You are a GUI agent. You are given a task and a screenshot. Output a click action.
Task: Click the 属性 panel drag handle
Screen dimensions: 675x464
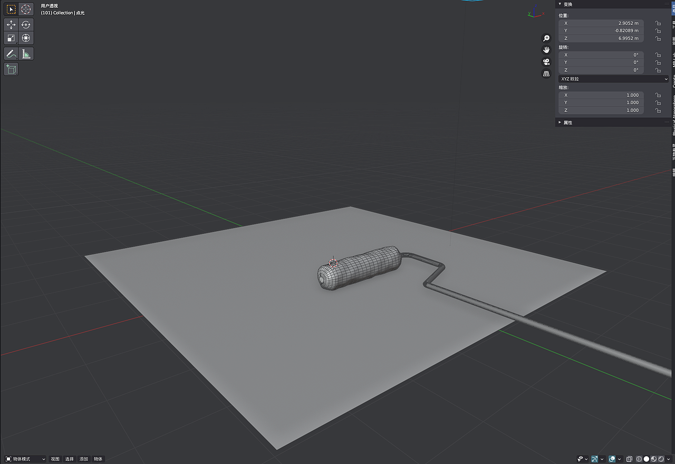[667, 122]
